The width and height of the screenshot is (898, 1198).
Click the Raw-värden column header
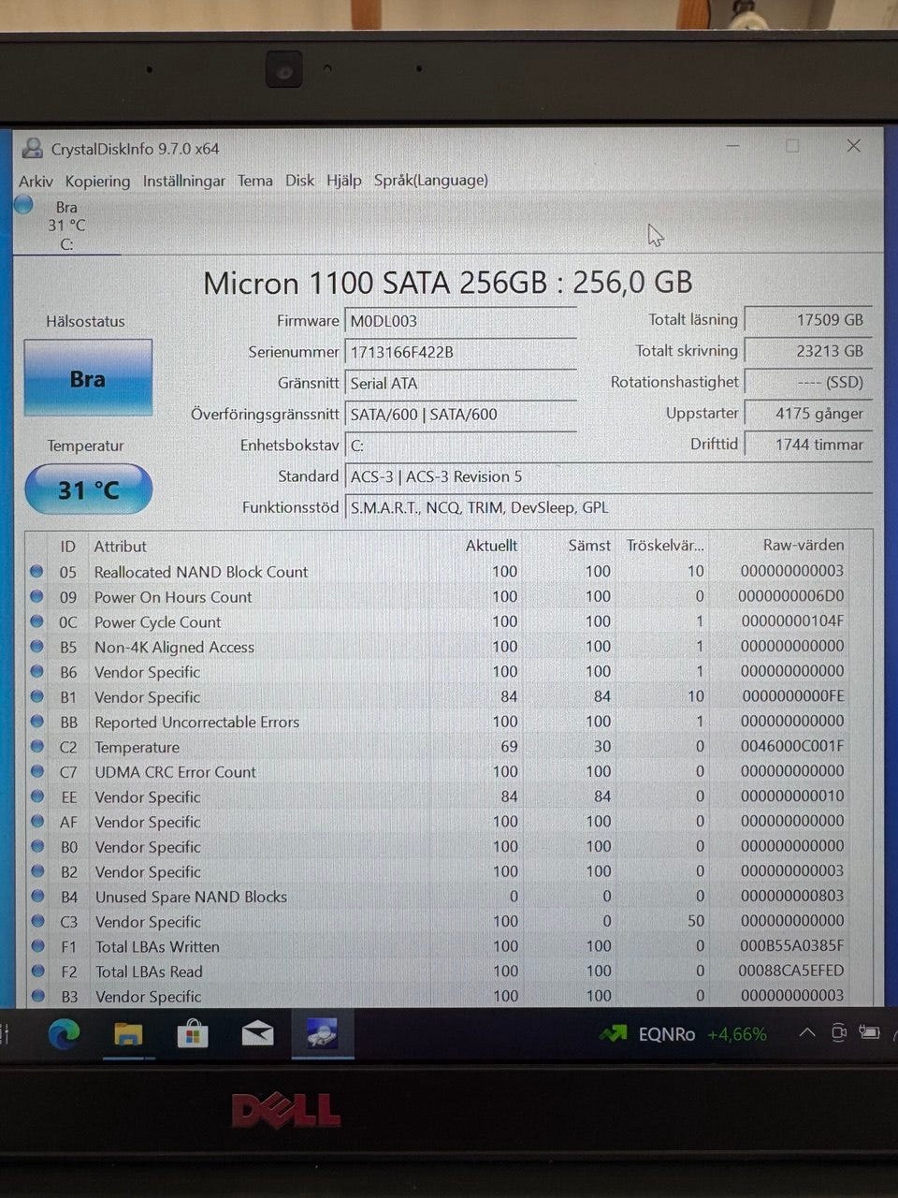point(803,545)
